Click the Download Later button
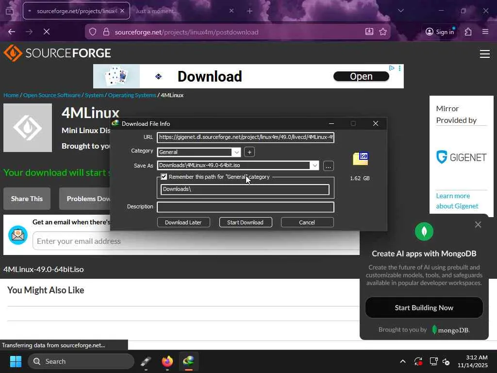The height and width of the screenshot is (373, 497). coord(183,222)
